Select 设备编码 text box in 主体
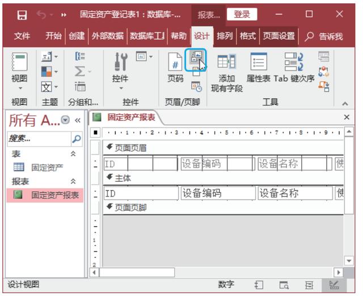363x296 pixels. tap(218, 193)
